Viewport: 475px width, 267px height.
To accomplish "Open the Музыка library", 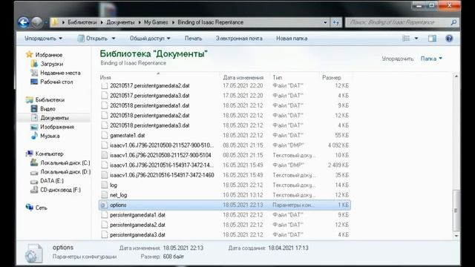I will click(50, 136).
